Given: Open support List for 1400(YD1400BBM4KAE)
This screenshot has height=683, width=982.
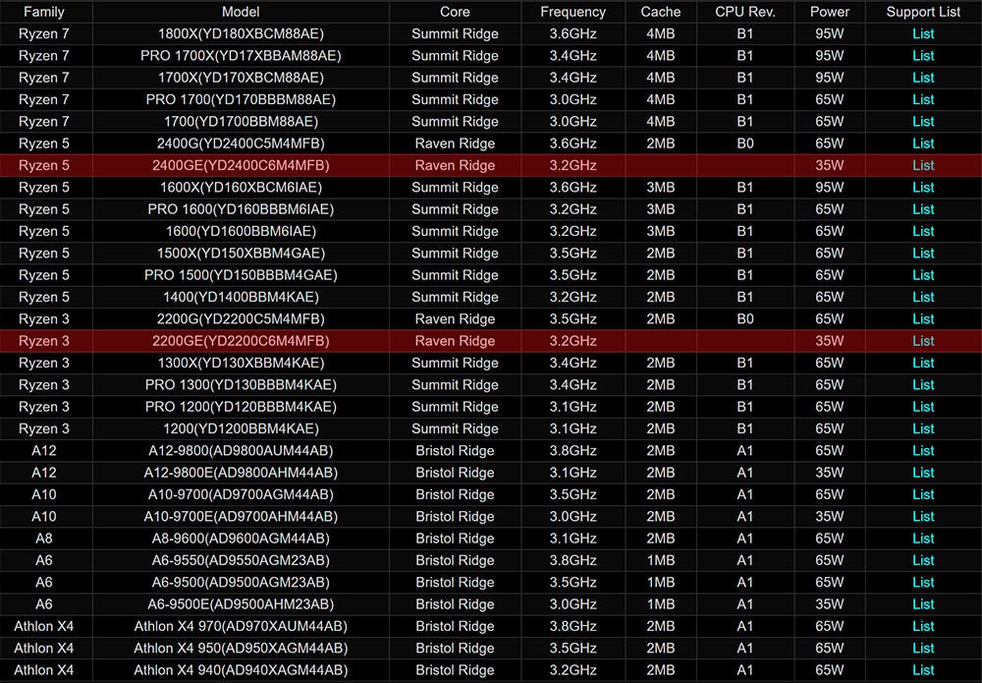Looking at the screenshot, I should click(x=923, y=297).
